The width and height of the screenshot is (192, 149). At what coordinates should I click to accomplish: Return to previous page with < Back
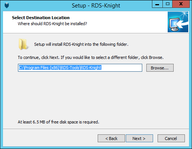(111, 138)
